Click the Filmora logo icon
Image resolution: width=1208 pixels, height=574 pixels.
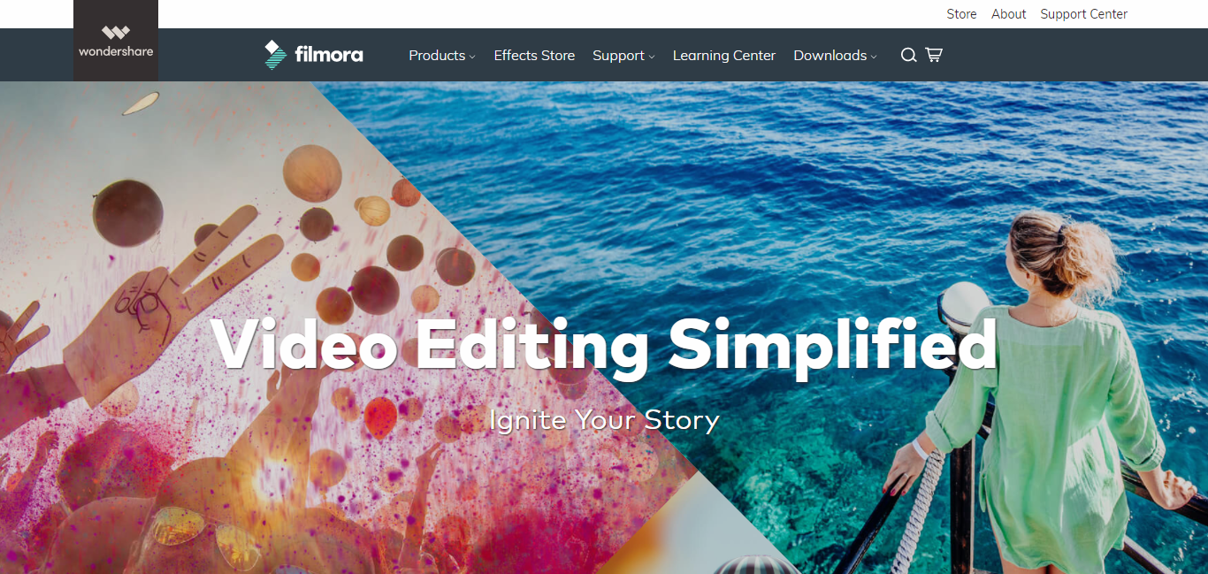coord(276,55)
